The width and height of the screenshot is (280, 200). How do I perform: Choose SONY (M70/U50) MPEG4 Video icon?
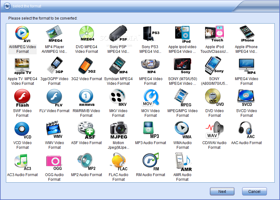pos(182,66)
